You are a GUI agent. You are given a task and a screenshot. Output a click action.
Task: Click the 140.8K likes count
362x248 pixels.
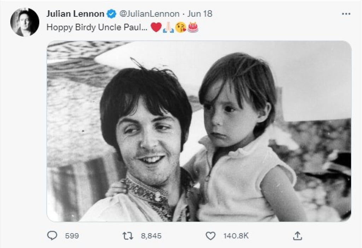(x=236, y=236)
